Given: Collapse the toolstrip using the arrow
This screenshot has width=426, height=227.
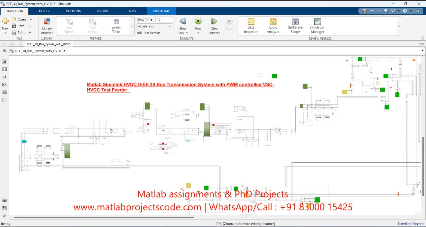Looking at the screenshot, I should [422, 38].
